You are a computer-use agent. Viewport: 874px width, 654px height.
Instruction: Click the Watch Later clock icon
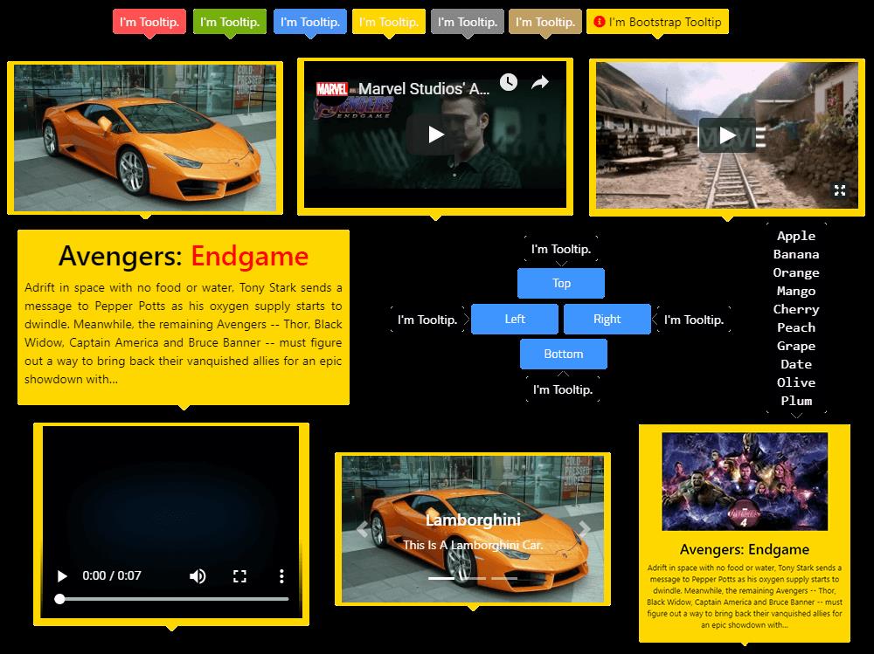(x=509, y=82)
